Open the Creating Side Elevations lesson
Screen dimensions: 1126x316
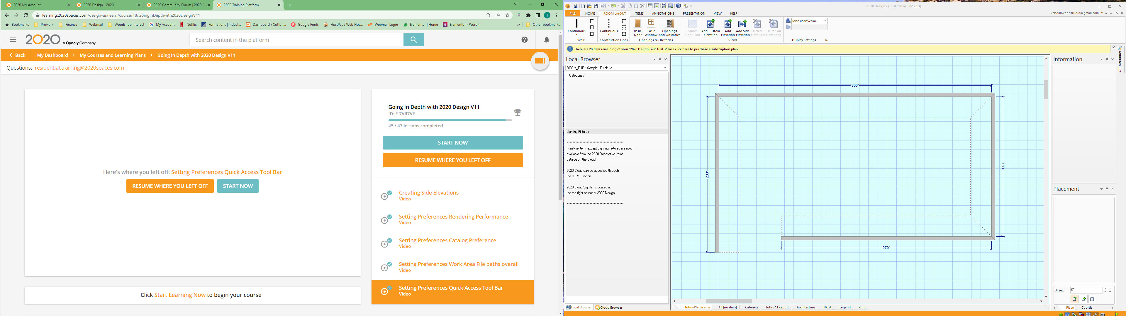(428, 193)
